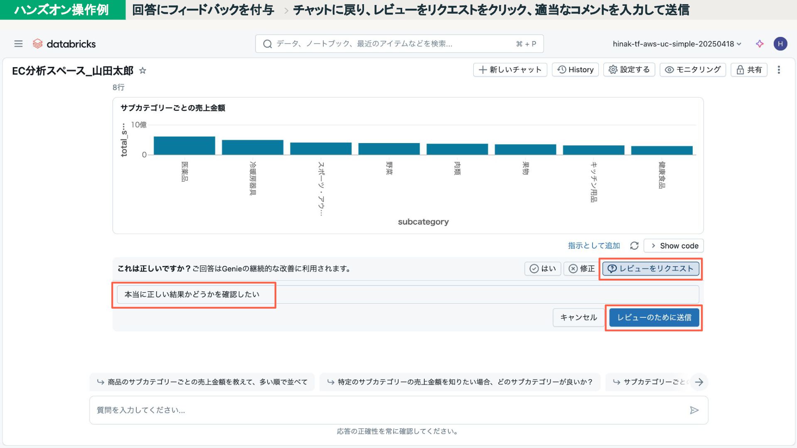The width and height of the screenshot is (797, 448).
Task: Send the question with the arrow icon
Action: [x=694, y=410]
